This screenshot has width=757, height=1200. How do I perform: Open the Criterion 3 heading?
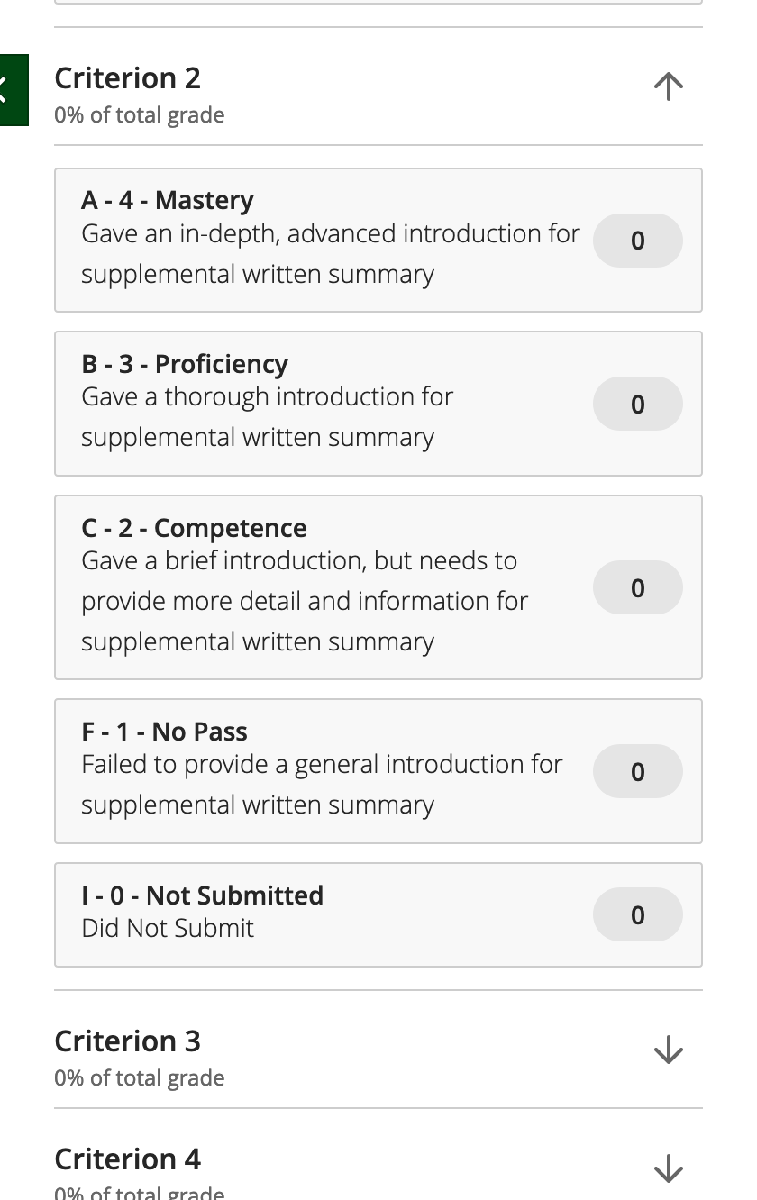pyautogui.click(x=128, y=1041)
